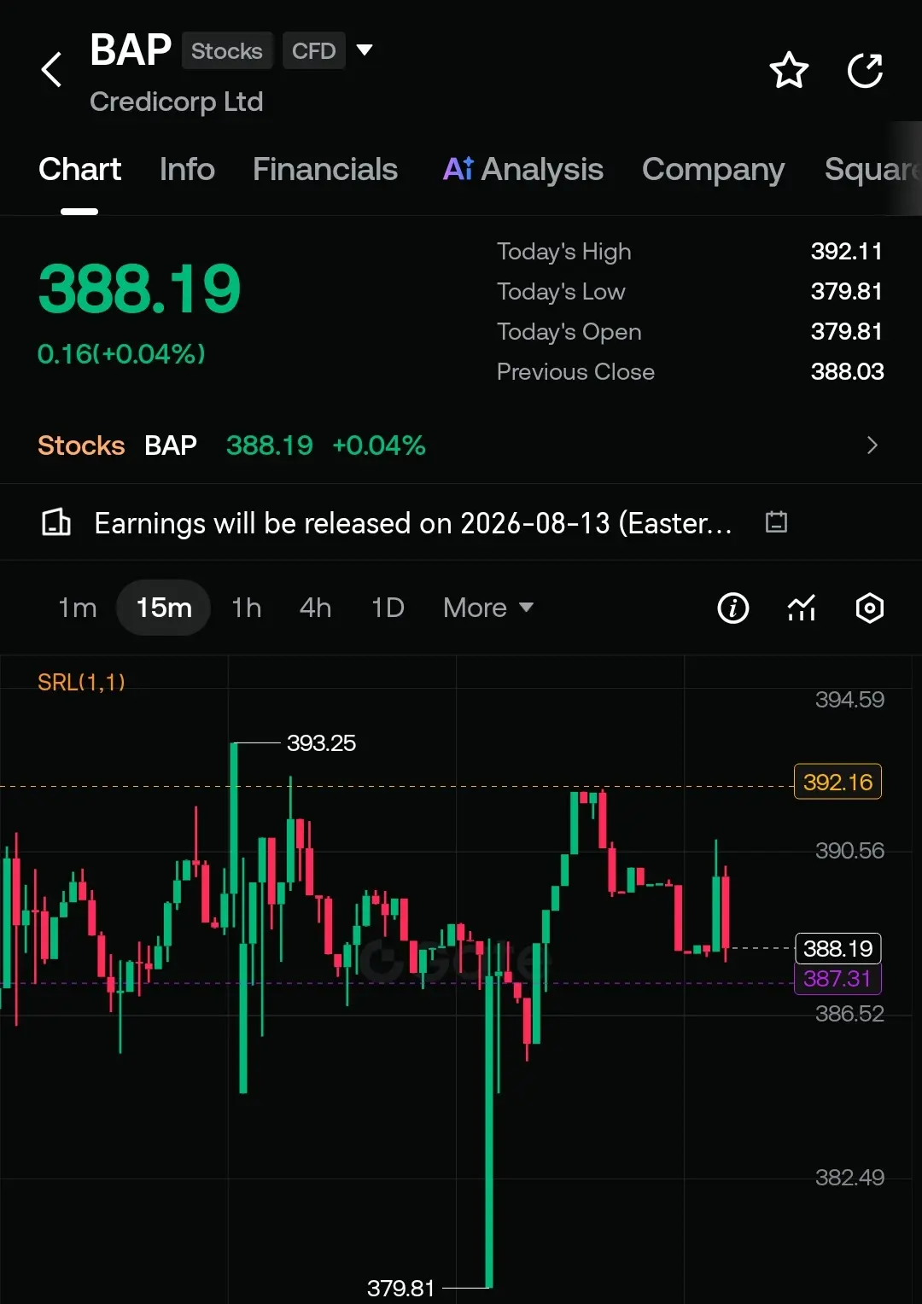Open the Financials tab
Screen dimensions: 922x1304
pos(325,169)
